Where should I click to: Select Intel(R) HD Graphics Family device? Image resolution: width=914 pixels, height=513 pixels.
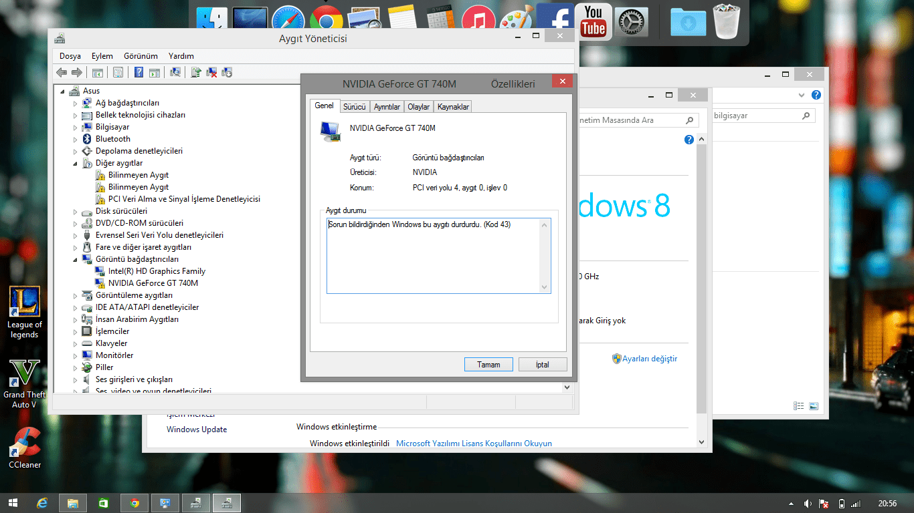click(157, 271)
